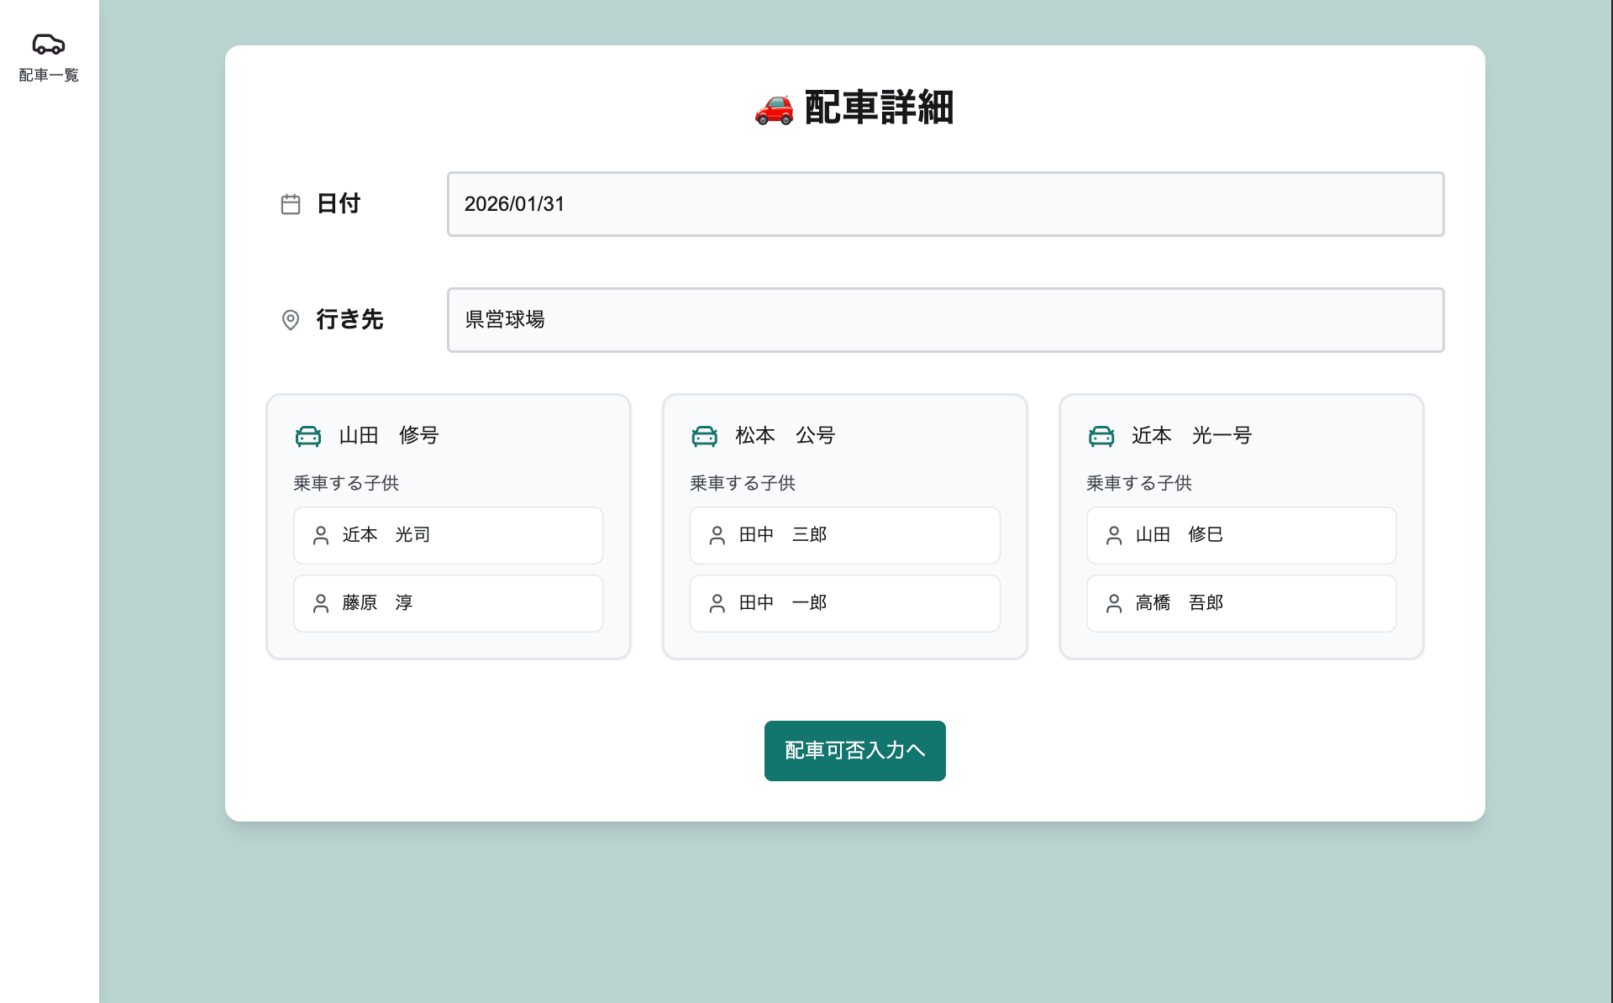Click the calendar icon next to 日付
The width and height of the screenshot is (1613, 1003).
pos(291,204)
